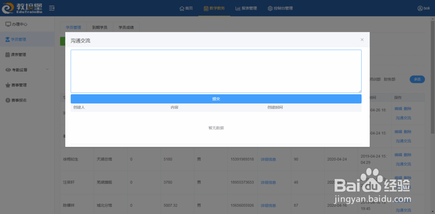Click the 创建人 column header in dialog
Image resolution: width=435 pixels, height=214 pixels.
(x=79, y=107)
